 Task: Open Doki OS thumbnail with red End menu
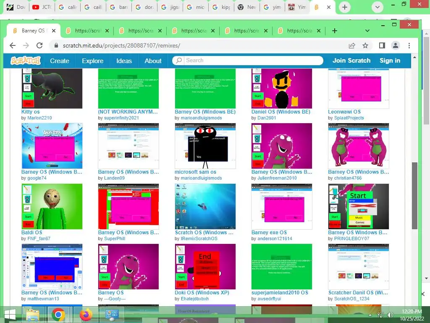(205, 266)
